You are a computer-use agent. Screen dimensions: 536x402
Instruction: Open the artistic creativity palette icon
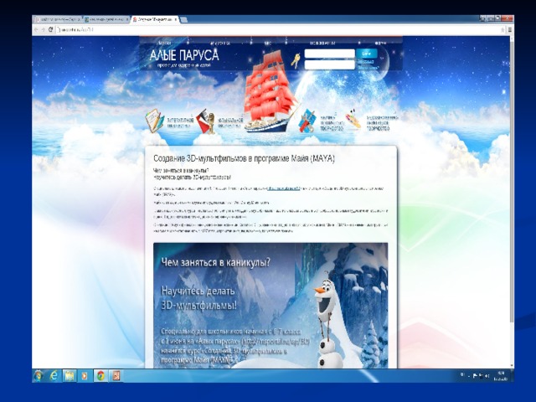(353, 119)
